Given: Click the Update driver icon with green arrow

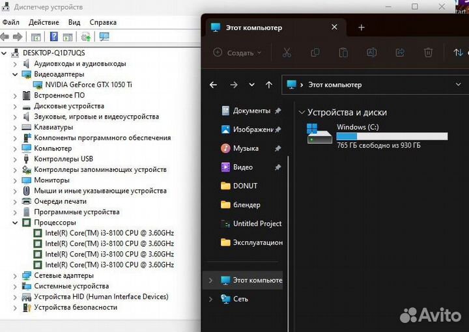Looking at the screenshot, I should tap(86, 36).
